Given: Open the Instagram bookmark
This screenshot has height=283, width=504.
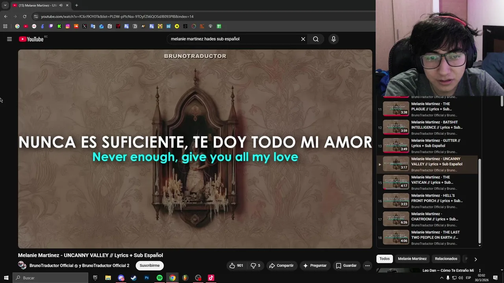Looking at the screenshot, I should pyautogui.click(x=68, y=26).
